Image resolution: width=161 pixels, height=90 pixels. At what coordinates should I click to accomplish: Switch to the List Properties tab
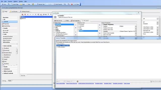(x=75, y=20)
